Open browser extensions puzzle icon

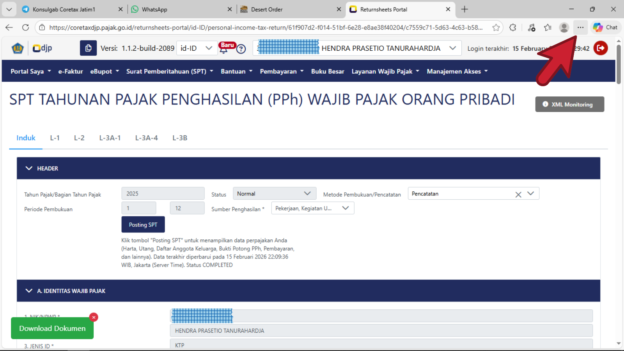click(x=513, y=27)
